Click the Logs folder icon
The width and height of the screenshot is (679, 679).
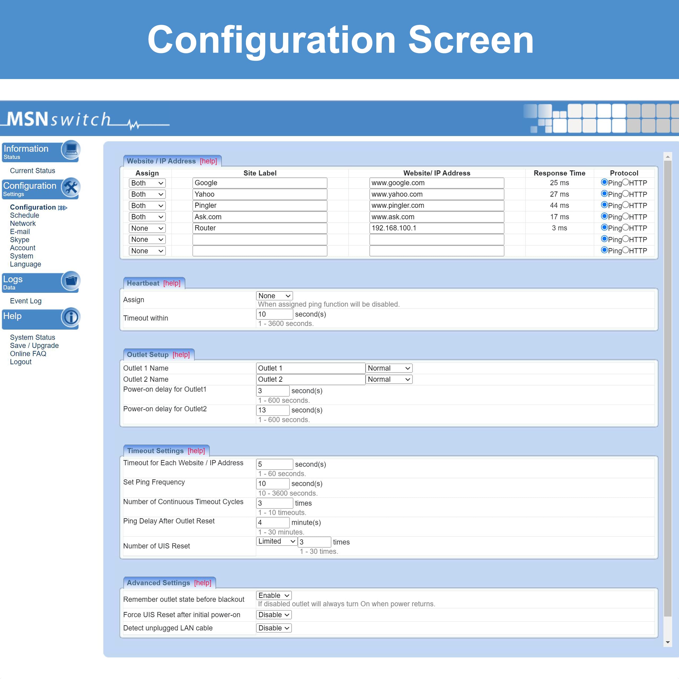pos(71,281)
